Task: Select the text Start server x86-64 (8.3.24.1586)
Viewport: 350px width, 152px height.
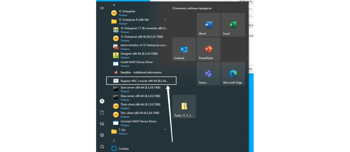Action: (140, 87)
